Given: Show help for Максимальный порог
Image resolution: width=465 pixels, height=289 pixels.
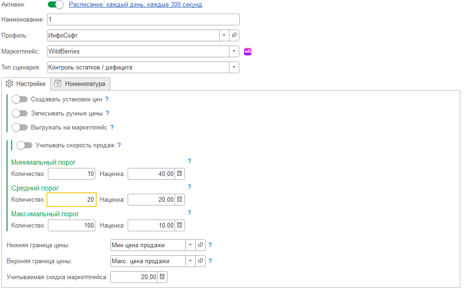Looking at the screenshot, I should 190,213.
